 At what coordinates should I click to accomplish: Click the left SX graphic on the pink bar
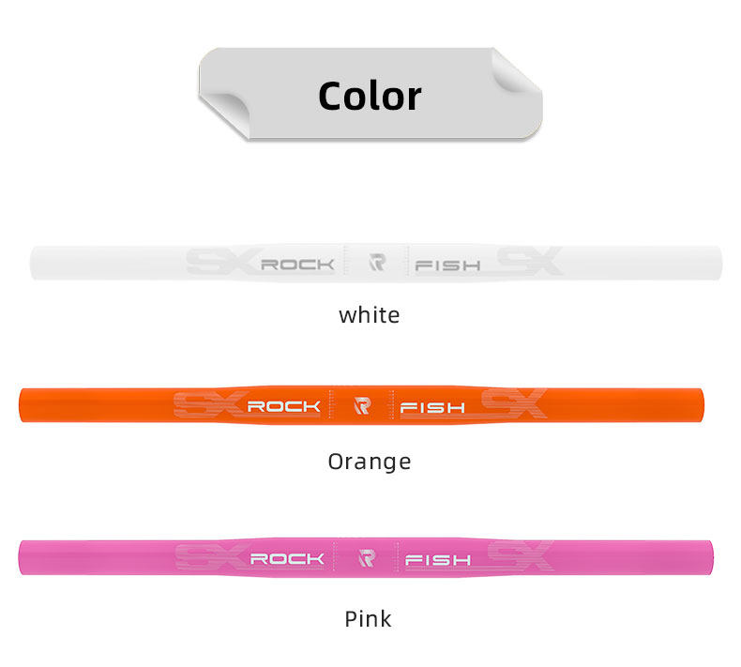coord(210,558)
